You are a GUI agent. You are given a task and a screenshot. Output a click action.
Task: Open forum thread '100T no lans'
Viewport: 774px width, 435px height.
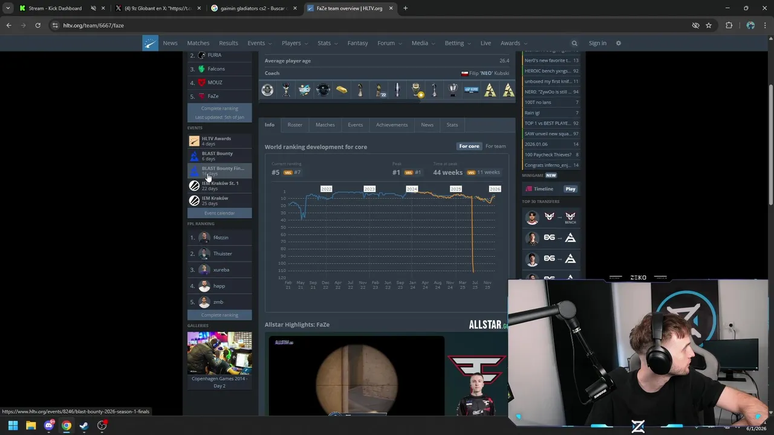point(551,102)
